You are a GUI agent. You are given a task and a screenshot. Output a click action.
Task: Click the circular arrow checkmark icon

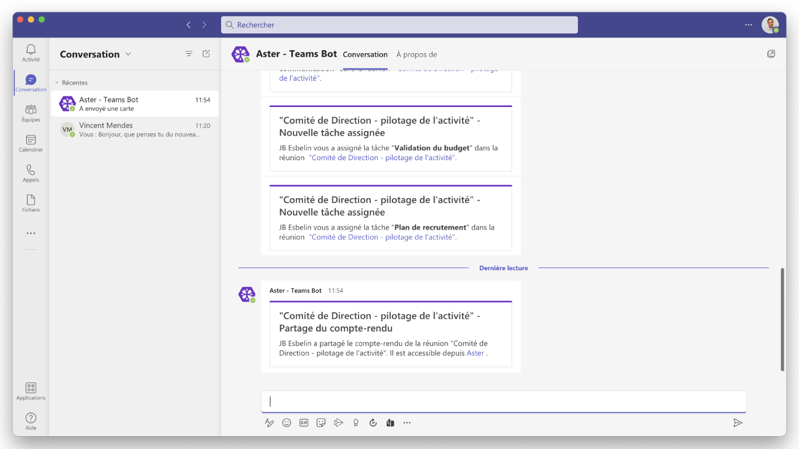click(x=373, y=423)
